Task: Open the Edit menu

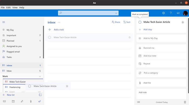Action: [8, 8]
